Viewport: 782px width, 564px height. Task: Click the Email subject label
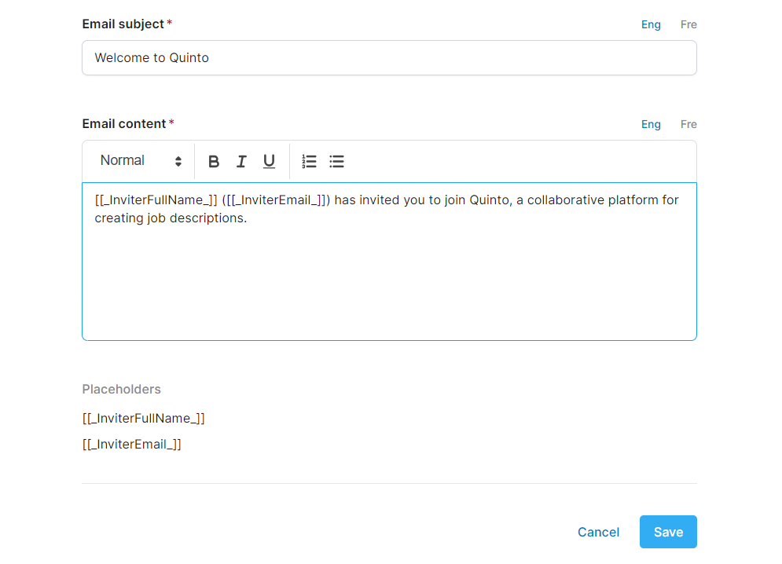click(x=123, y=24)
